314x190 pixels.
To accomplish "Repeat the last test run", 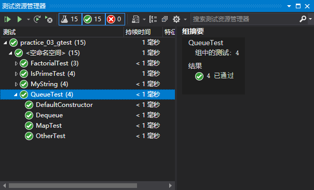I will (x=37, y=19).
